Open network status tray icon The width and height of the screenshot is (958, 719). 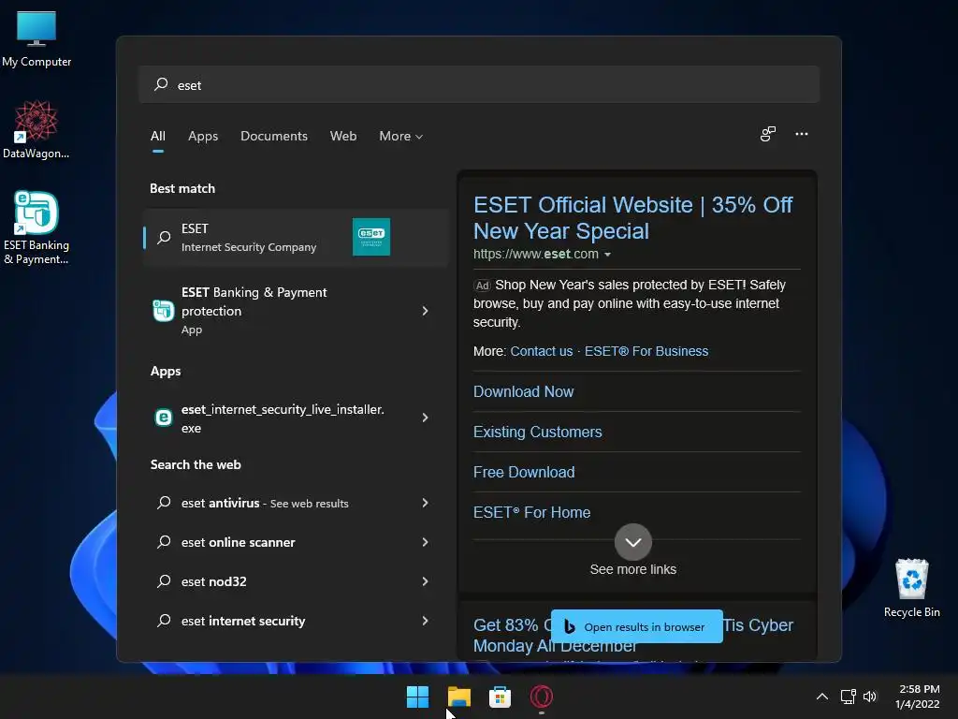click(x=848, y=697)
